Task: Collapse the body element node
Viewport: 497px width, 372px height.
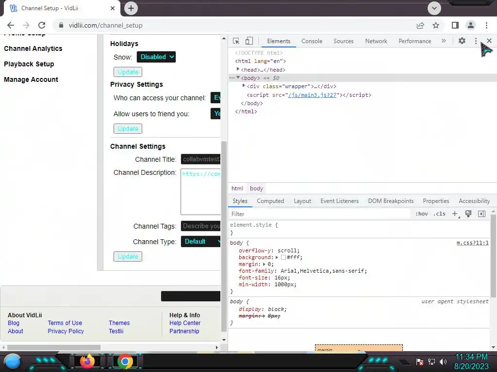Action: (238, 77)
